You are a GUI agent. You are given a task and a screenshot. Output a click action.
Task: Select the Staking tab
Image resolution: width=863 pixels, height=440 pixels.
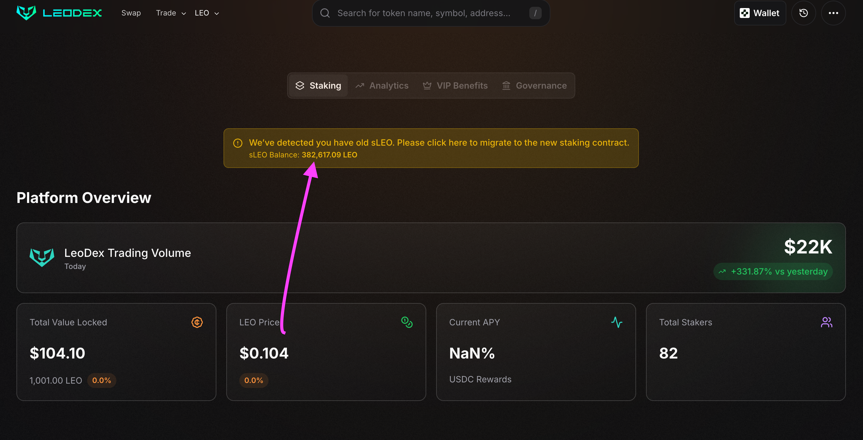318,86
